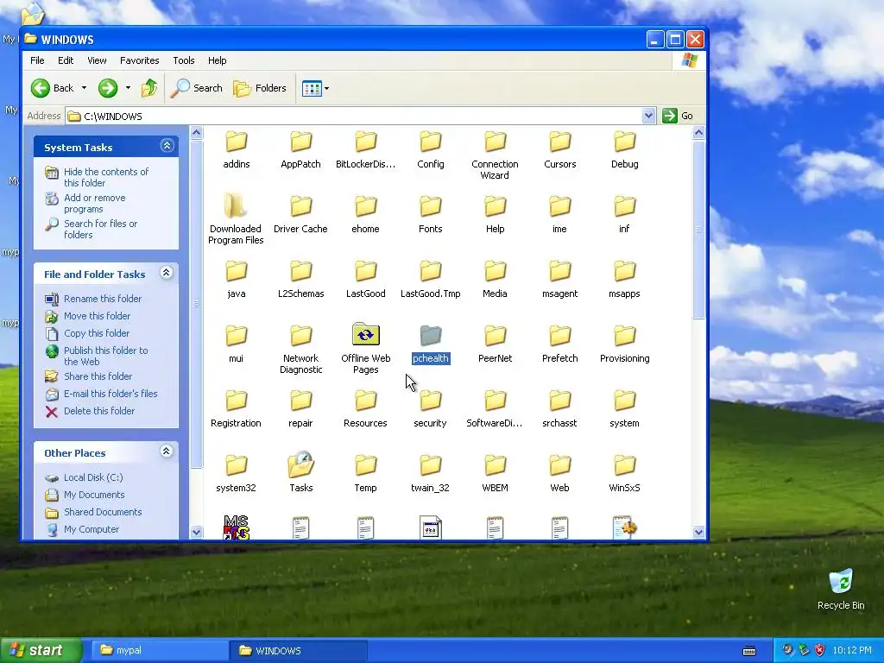Select the system32 folder icon
This screenshot has height=663, width=884.
237,465
